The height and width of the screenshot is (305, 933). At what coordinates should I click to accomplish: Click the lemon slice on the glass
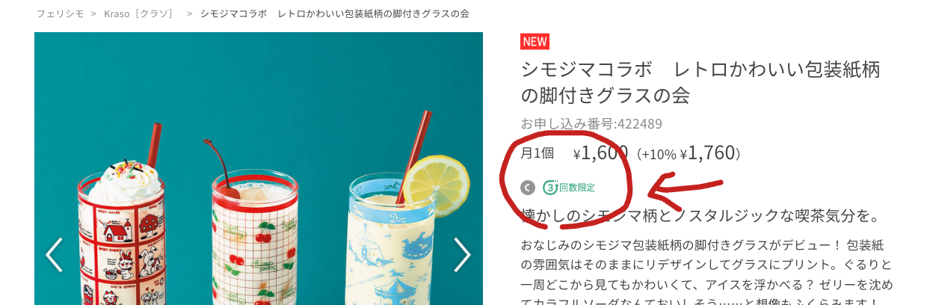[x=442, y=186]
